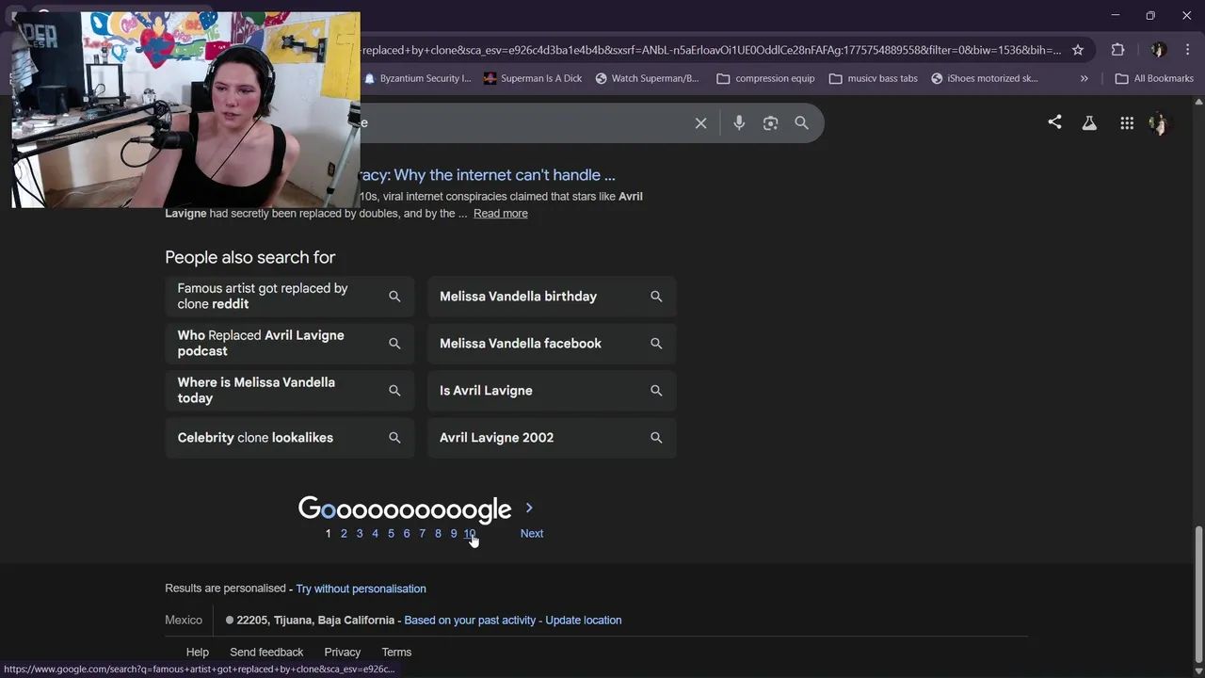This screenshot has height=678, width=1205.
Task: Show hidden bookmarks with the » chevron
Action: click(1084, 78)
